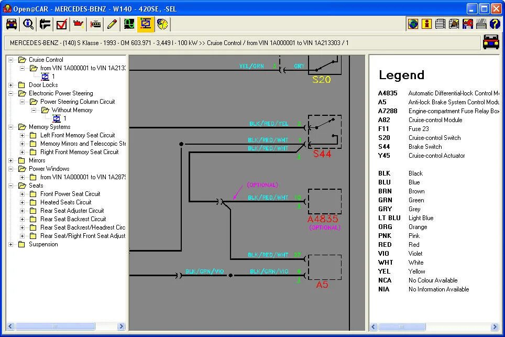This screenshot has height=337, width=505.
Task: Maximize the Open@CAR window
Action: (485, 9)
